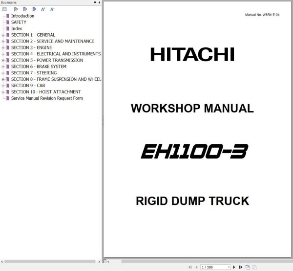Select SECTION 8 - FRAME SUSPENSION AND WHEEL bookmark
Viewport: 293px width, 271px height.
[x=56, y=79]
